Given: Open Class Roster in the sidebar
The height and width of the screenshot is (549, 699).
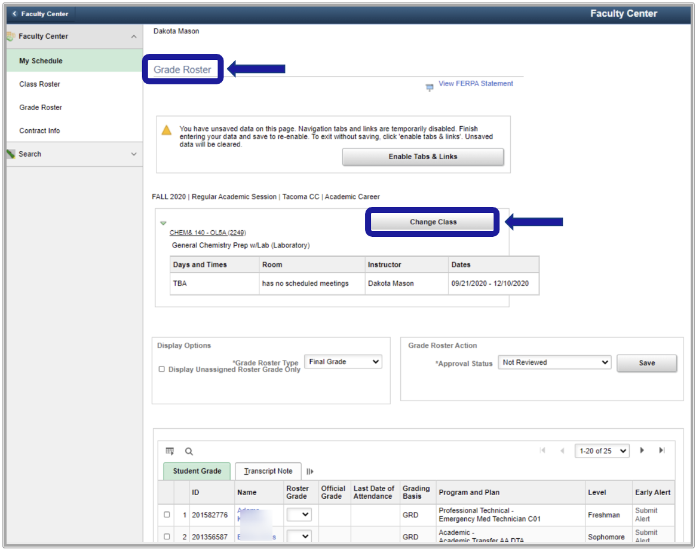Looking at the screenshot, I should tap(39, 84).
